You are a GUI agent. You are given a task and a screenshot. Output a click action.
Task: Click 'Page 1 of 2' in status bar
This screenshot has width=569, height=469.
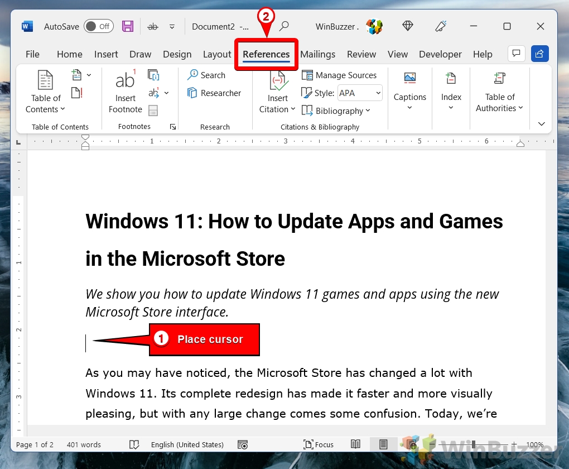[35, 444]
